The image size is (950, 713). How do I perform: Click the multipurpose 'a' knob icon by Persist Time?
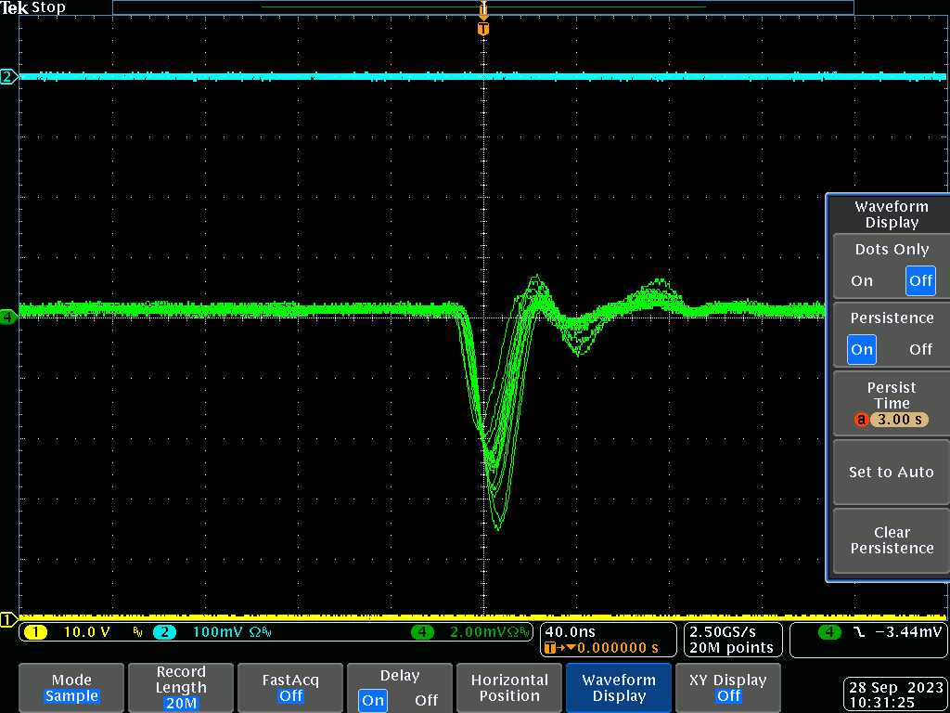pyautogui.click(x=861, y=420)
